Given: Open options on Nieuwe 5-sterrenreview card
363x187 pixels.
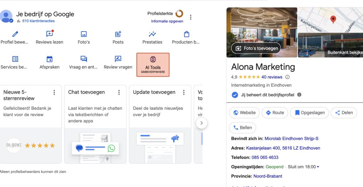Looking at the screenshot, I should (54, 93).
